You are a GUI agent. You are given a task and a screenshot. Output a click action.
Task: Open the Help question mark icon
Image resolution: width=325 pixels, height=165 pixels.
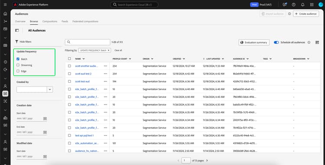[293, 5]
